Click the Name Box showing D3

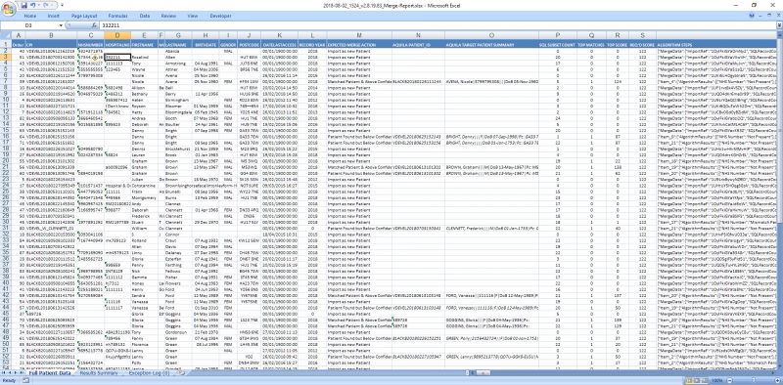[29, 25]
